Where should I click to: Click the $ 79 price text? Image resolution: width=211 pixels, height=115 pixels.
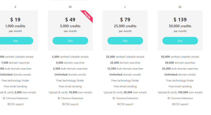click(125, 20)
